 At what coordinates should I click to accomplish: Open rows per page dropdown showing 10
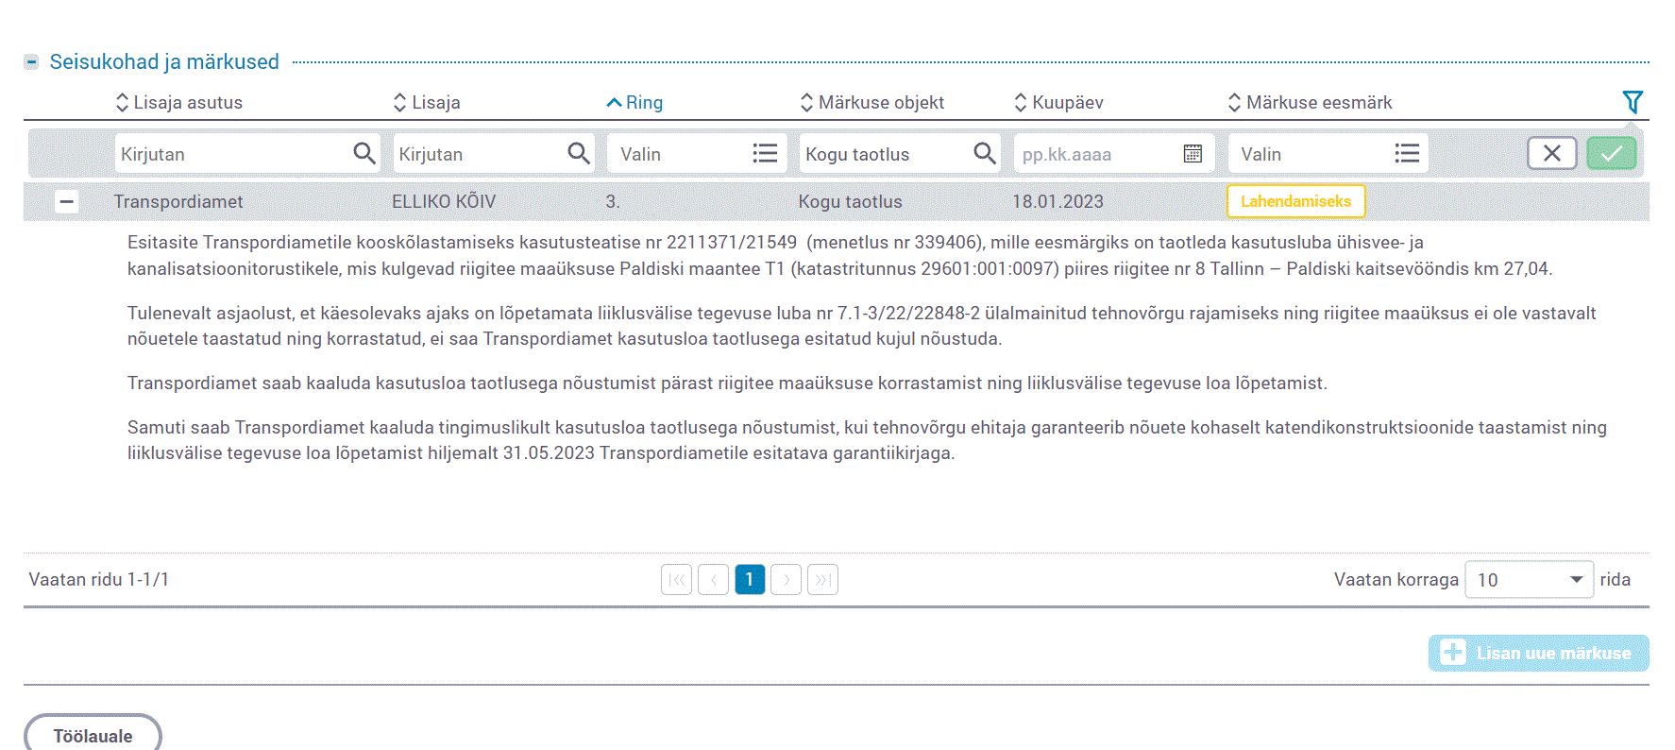point(1529,580)
